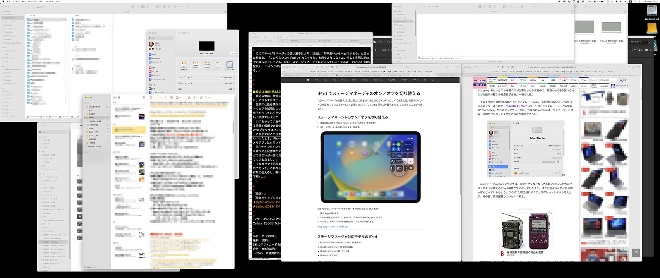Open Aa text format in Notes

(x=161, y=97)
